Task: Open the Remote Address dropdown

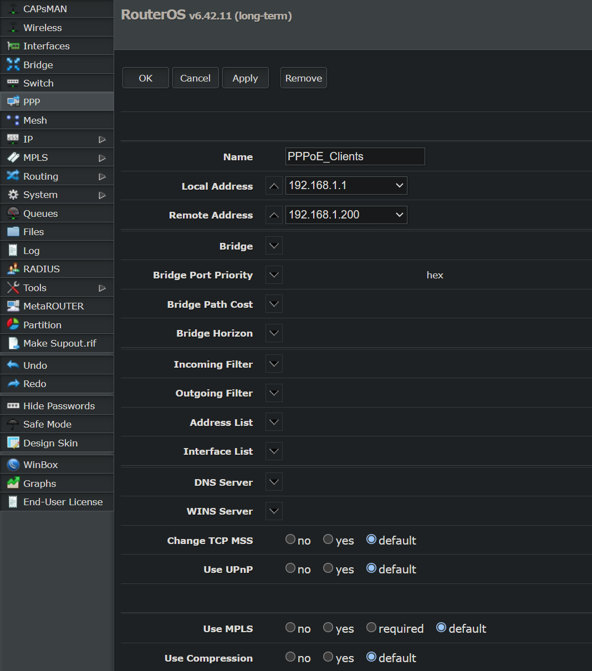Action: (346, 215)
